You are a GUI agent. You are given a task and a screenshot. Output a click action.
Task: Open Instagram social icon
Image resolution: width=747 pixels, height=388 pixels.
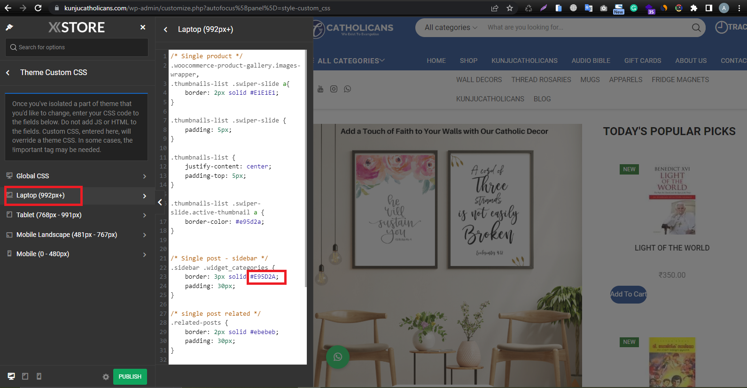[334, 89]
